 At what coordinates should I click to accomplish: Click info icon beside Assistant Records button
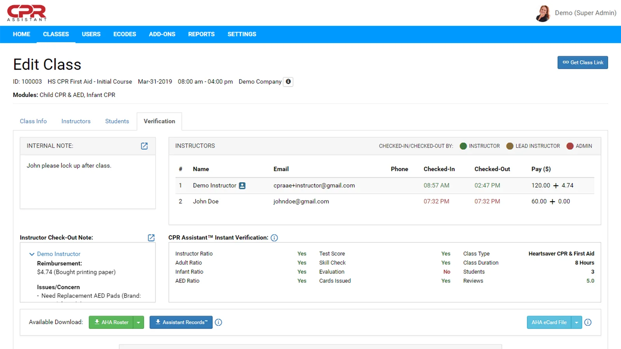click(x=219, y=322)
